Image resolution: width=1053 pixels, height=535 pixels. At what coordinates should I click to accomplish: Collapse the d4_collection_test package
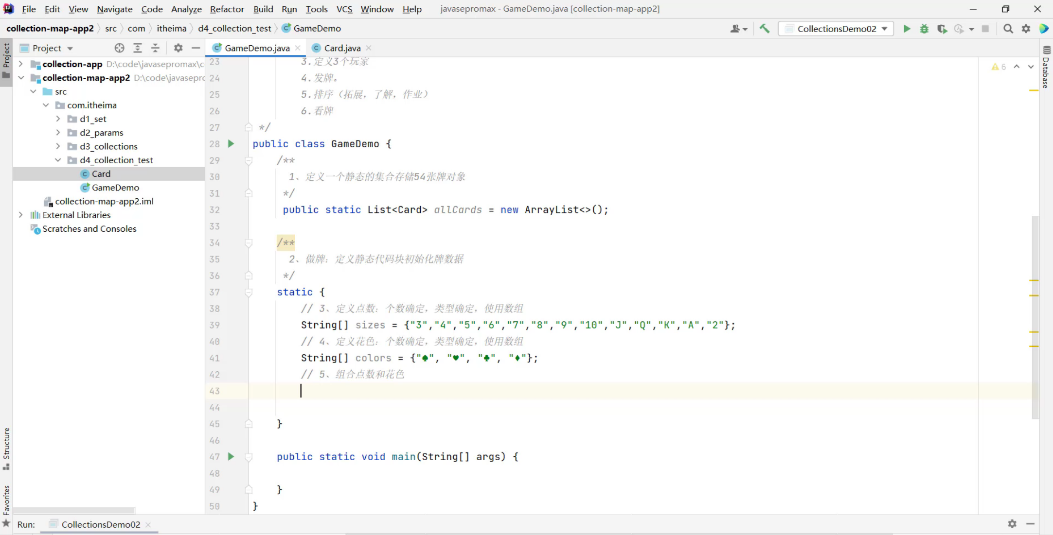58,160
